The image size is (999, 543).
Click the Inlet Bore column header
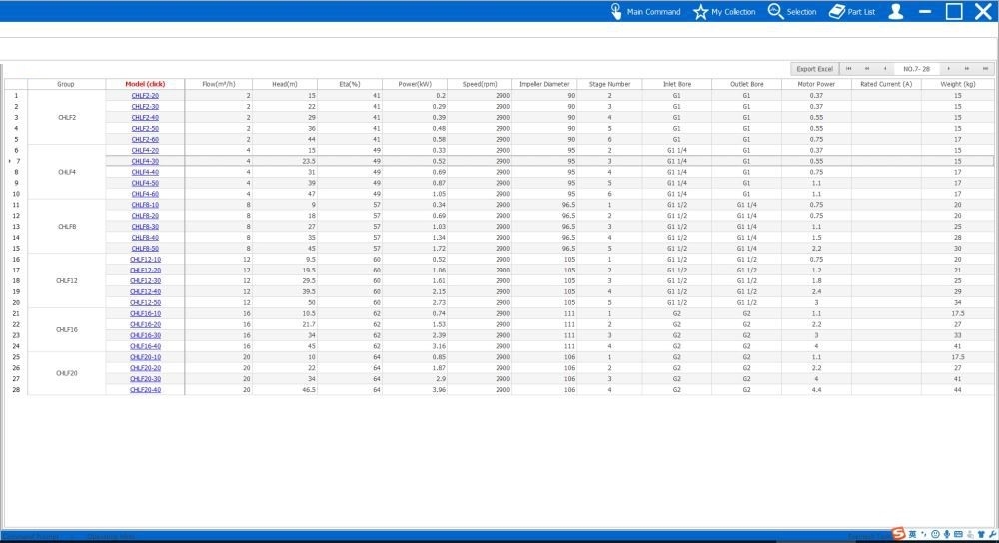(x=677, y=84)
